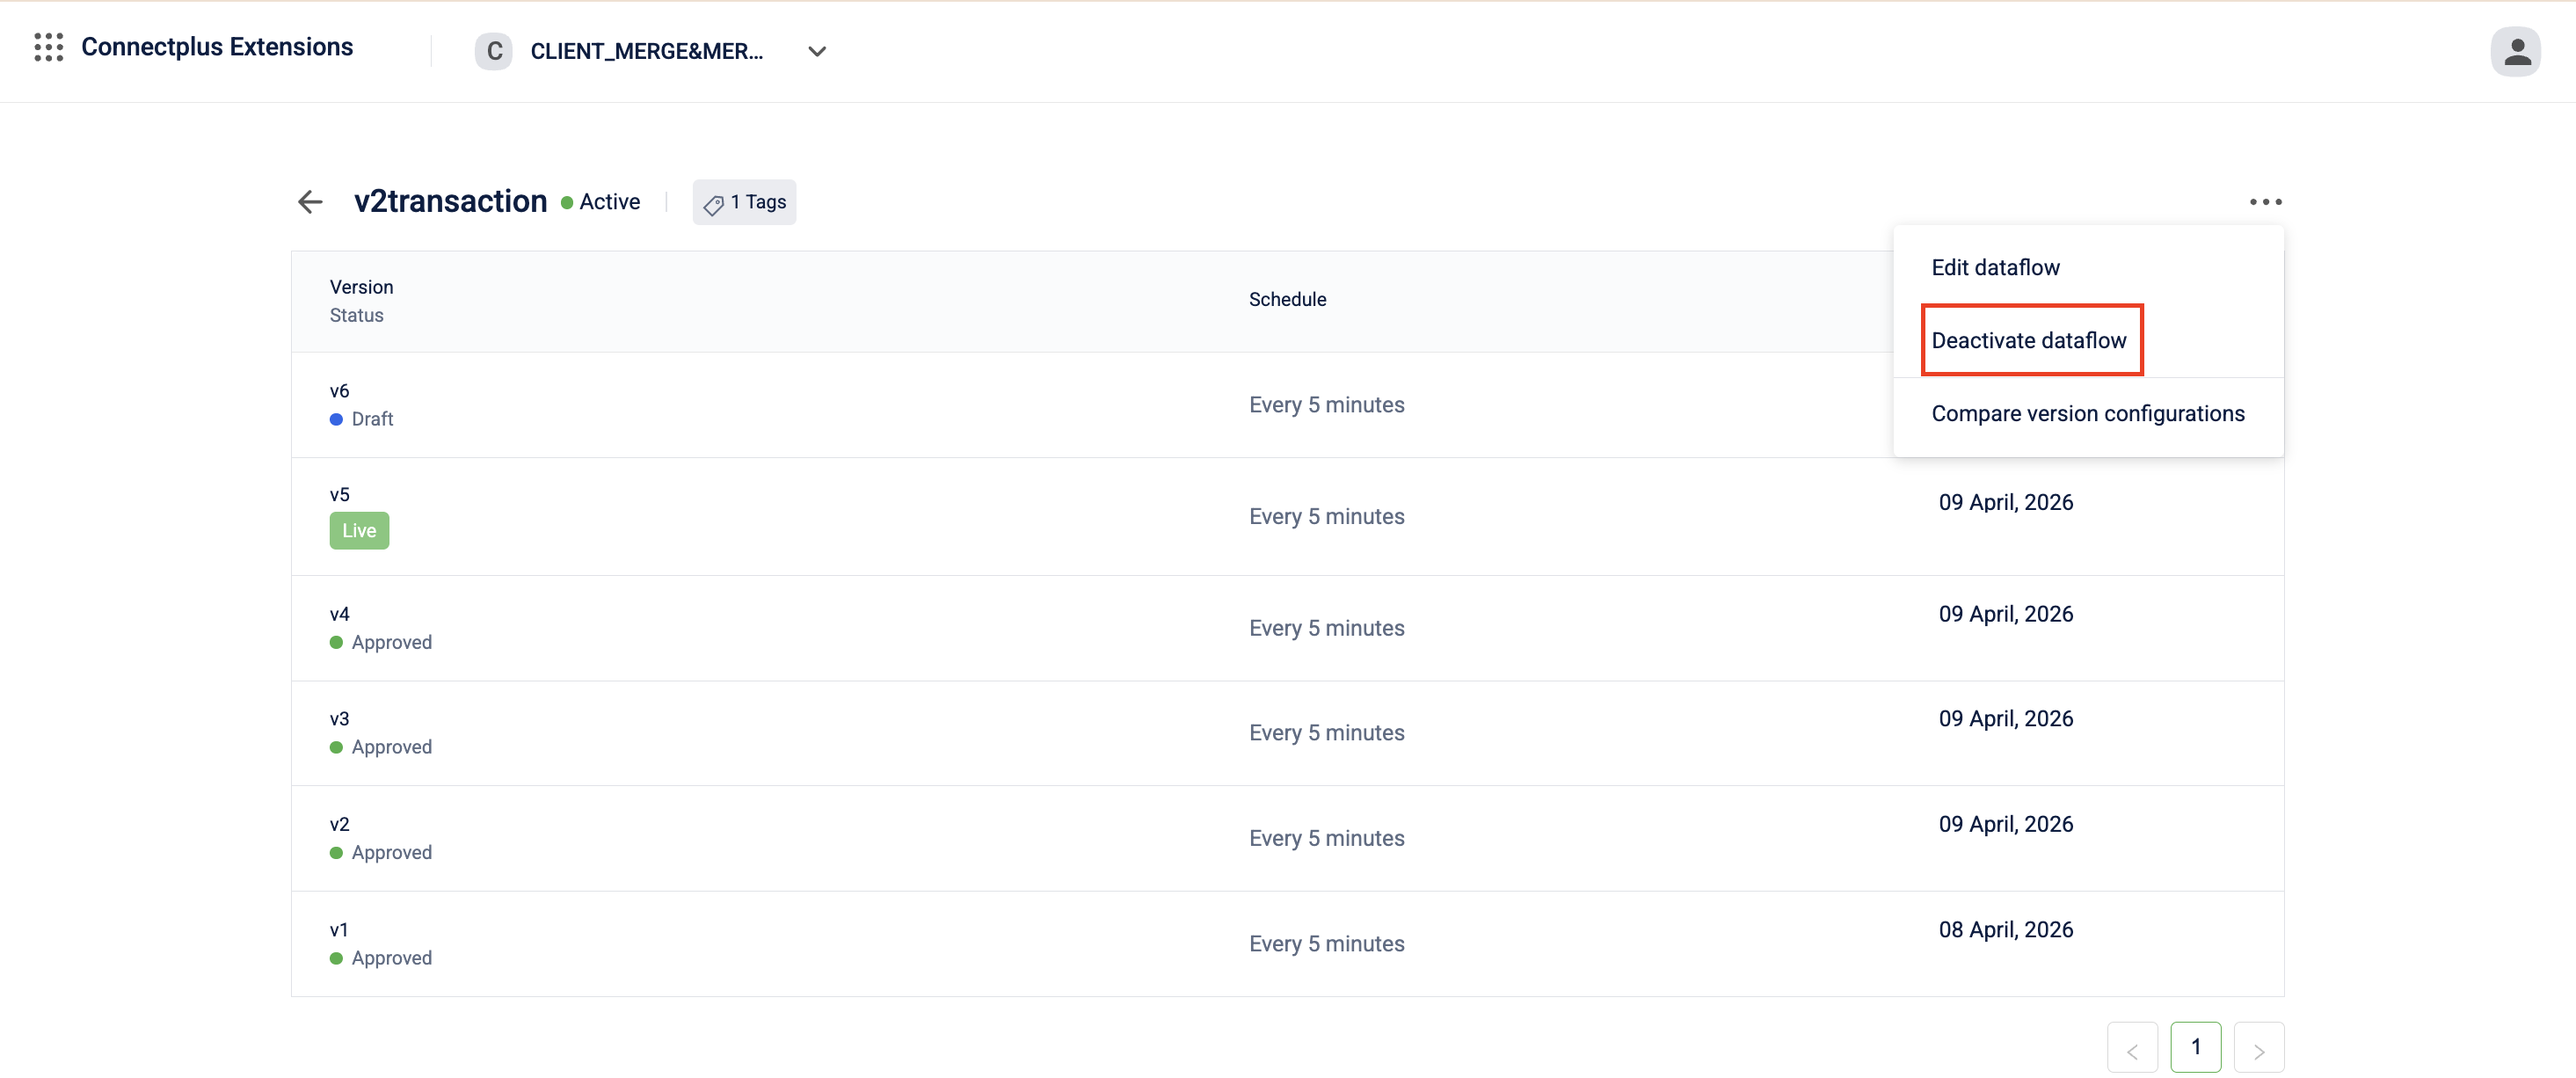Click the 1 Tags button
The width and height of the screenshot is (2576, 1078).
744,202
